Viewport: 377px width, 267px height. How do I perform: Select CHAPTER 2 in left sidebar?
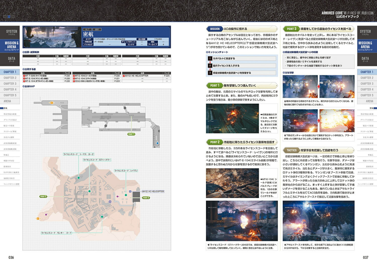click(x=10, y=78)
